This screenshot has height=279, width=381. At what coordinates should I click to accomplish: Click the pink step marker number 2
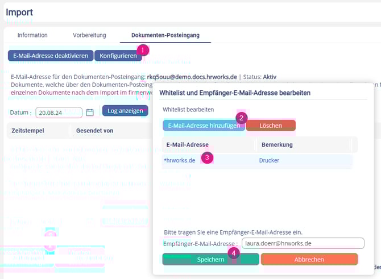pyautogui.click(x=242, y=118)
